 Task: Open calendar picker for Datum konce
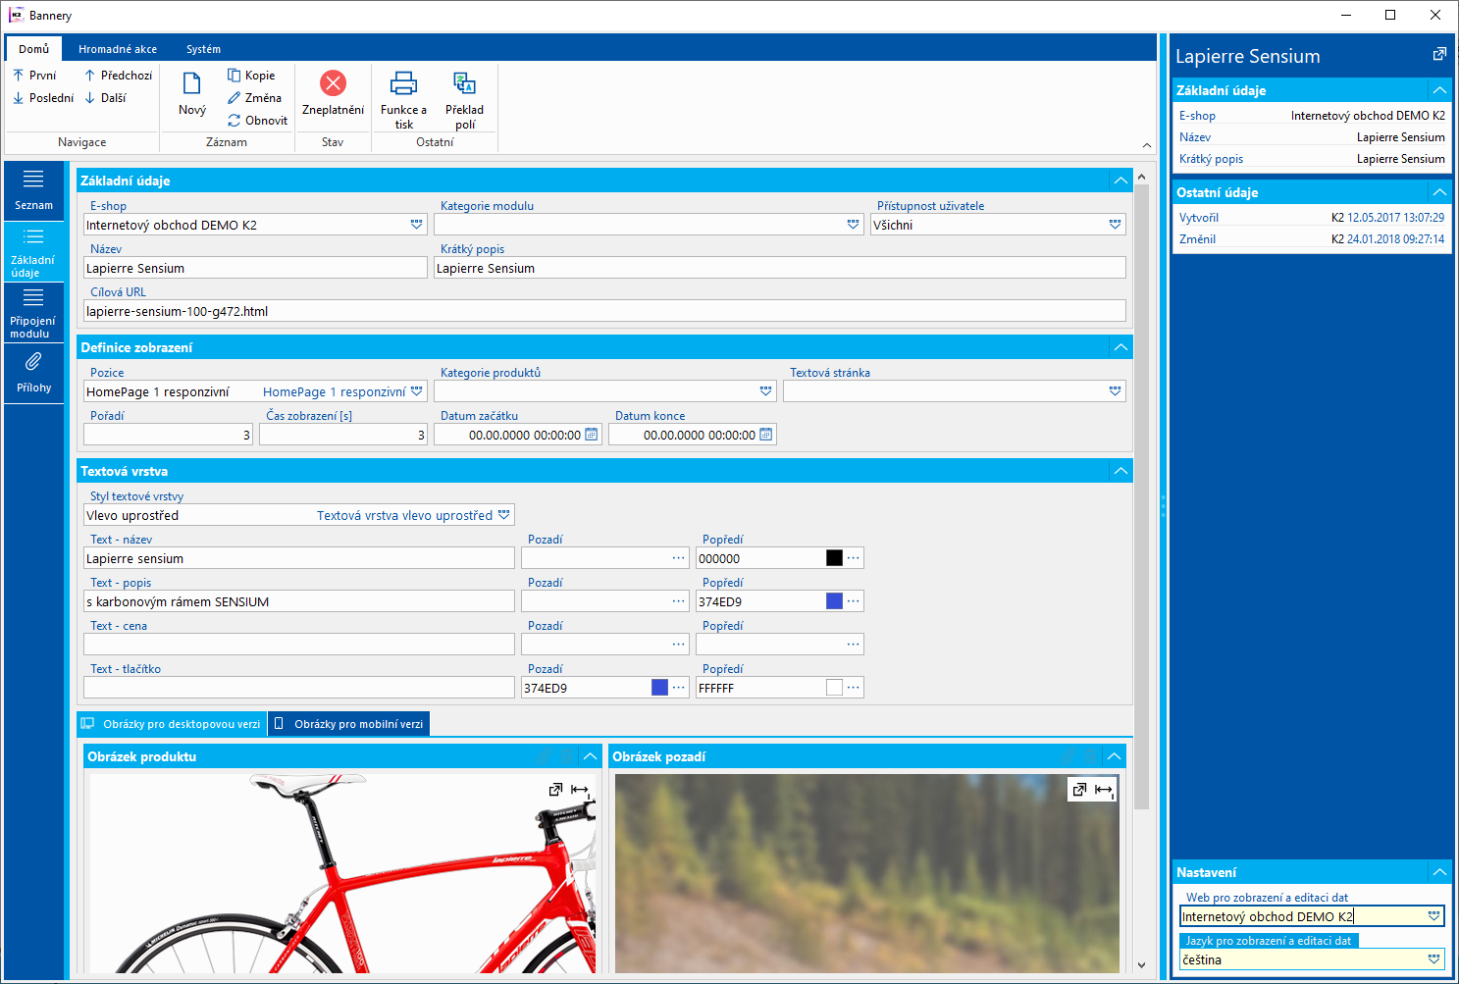(x=766, y=435)
